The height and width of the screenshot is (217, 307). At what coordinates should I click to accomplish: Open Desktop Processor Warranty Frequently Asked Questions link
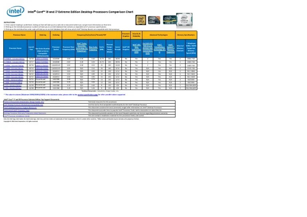[x=25, y=113]
